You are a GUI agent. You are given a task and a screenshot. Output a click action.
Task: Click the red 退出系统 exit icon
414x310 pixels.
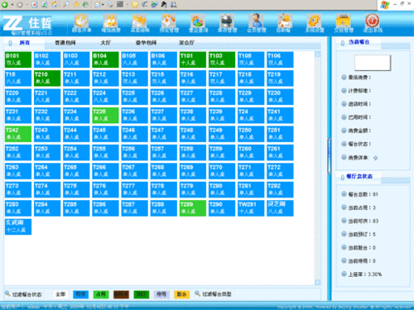click(373, 23)
